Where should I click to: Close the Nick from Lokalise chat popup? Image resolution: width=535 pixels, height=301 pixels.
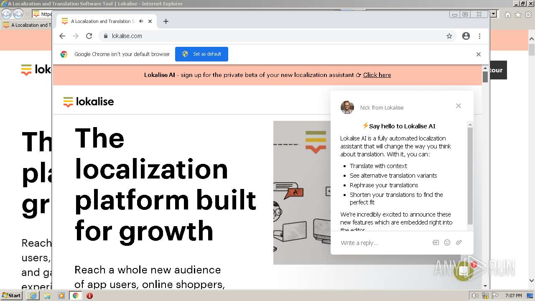(x=459, y=106)
